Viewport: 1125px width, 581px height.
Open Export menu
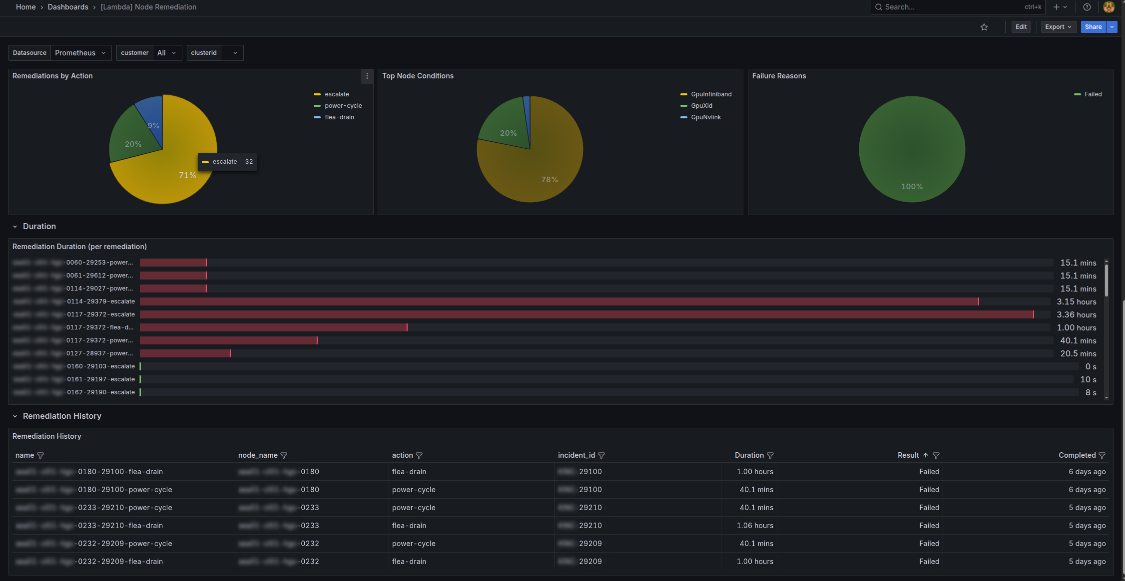1058,27
